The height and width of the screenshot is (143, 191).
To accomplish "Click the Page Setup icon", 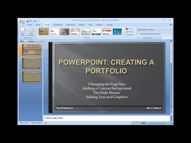I will pyautogui.click(x=23, y=32).
